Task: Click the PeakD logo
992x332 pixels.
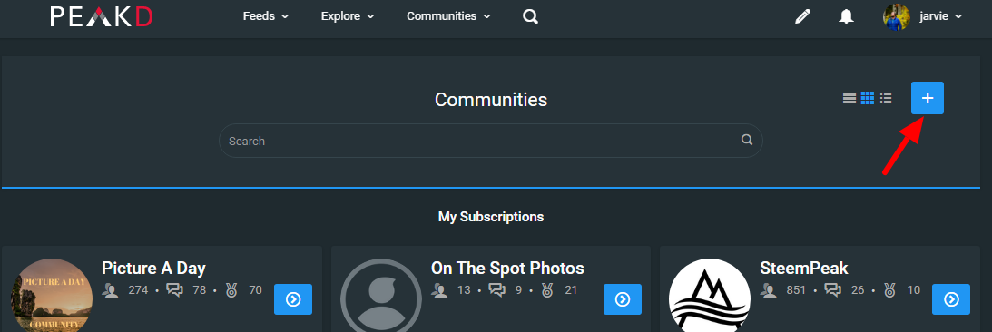Action: [x=102, y=16]
